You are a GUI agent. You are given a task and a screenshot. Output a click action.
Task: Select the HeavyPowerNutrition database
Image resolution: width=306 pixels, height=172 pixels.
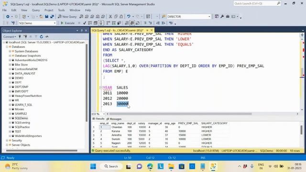pos(28,96)
